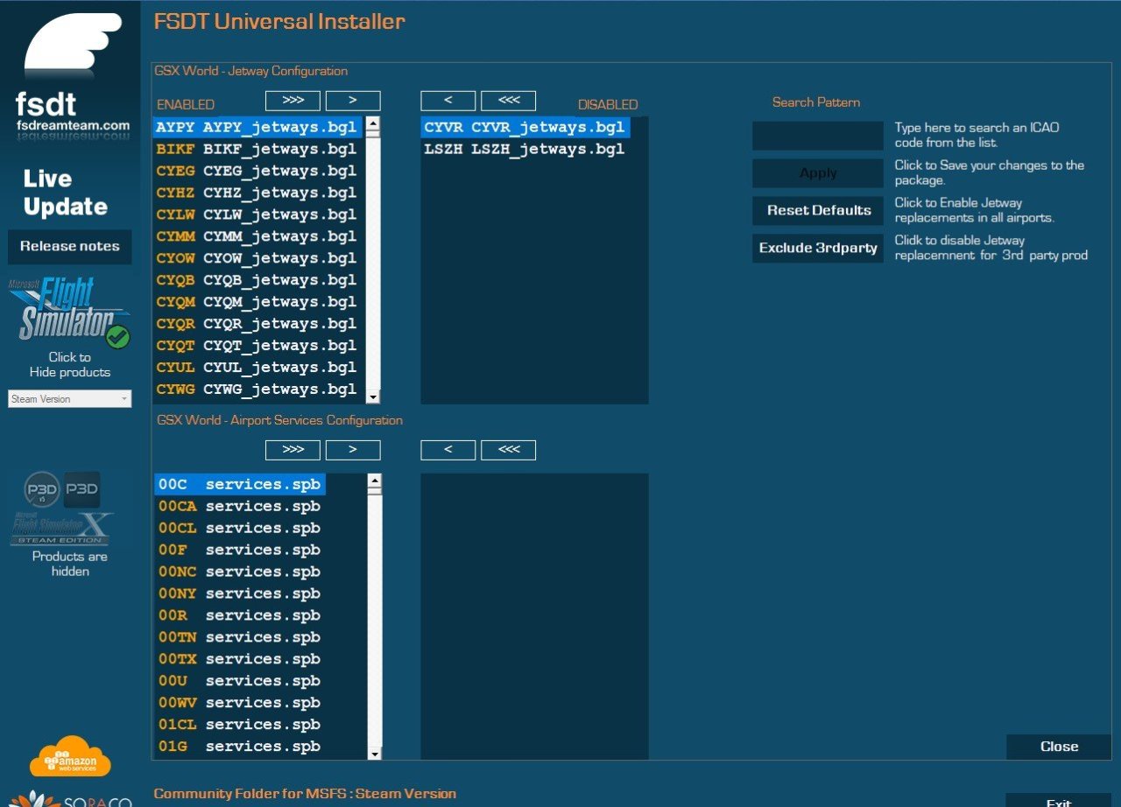Click the services >>> move-all button
The height and width of the screenshot is (807, 1121).
point(293,450)
